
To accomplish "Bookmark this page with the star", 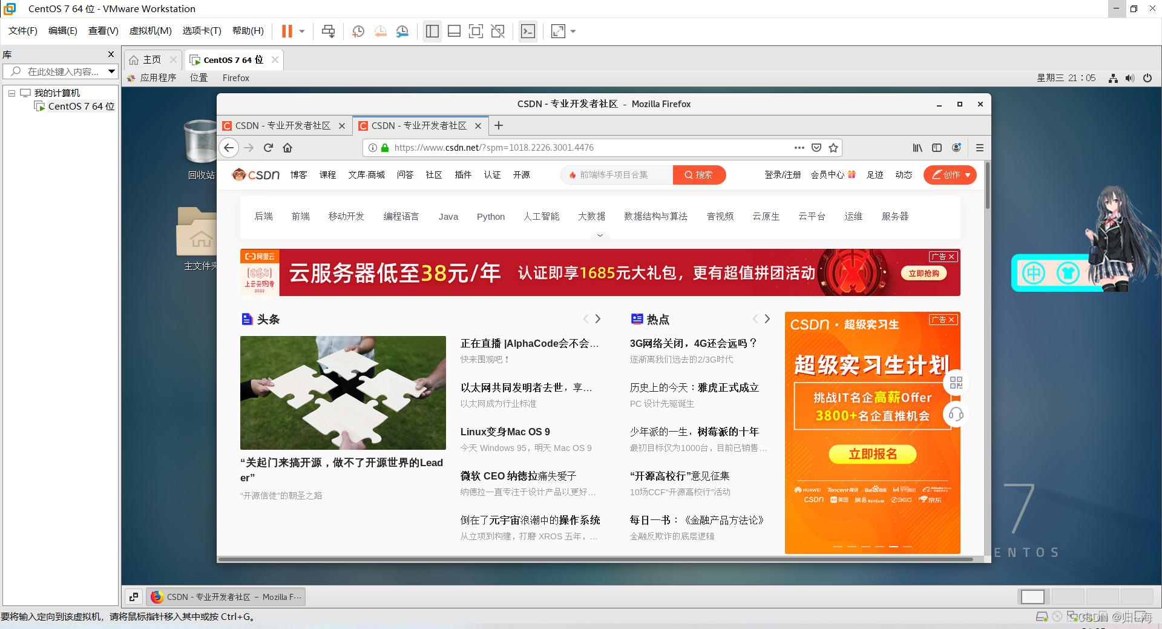I will pos(833,147).
